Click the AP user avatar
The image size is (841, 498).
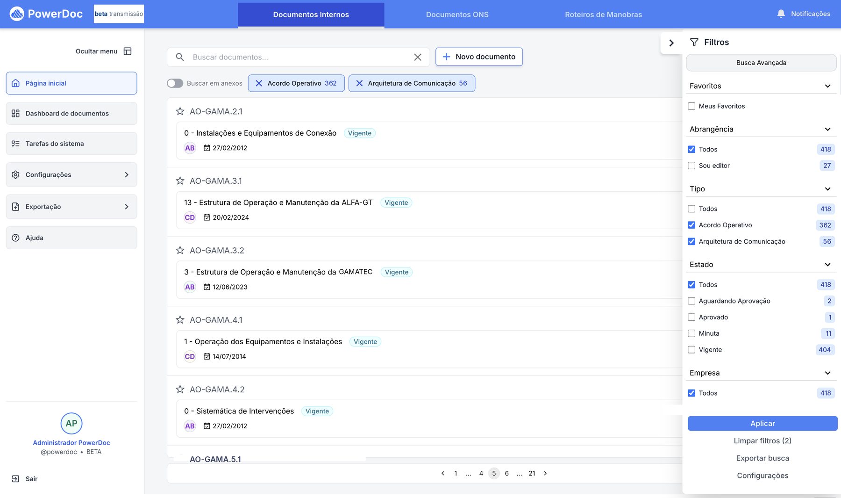[71, 424]
